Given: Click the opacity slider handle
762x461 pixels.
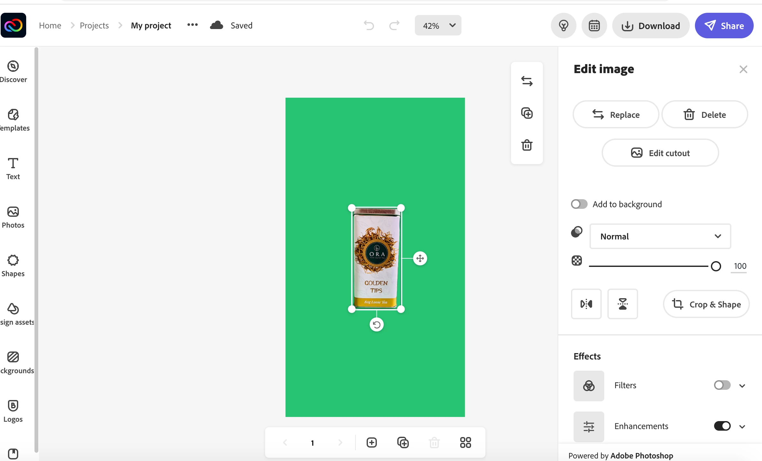Looking at the screenshot, I should (x=716, y=266).
